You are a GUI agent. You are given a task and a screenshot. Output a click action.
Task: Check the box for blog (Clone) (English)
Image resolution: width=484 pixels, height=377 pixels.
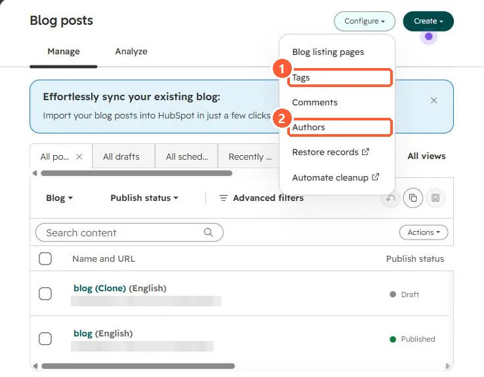click(45, 294)
